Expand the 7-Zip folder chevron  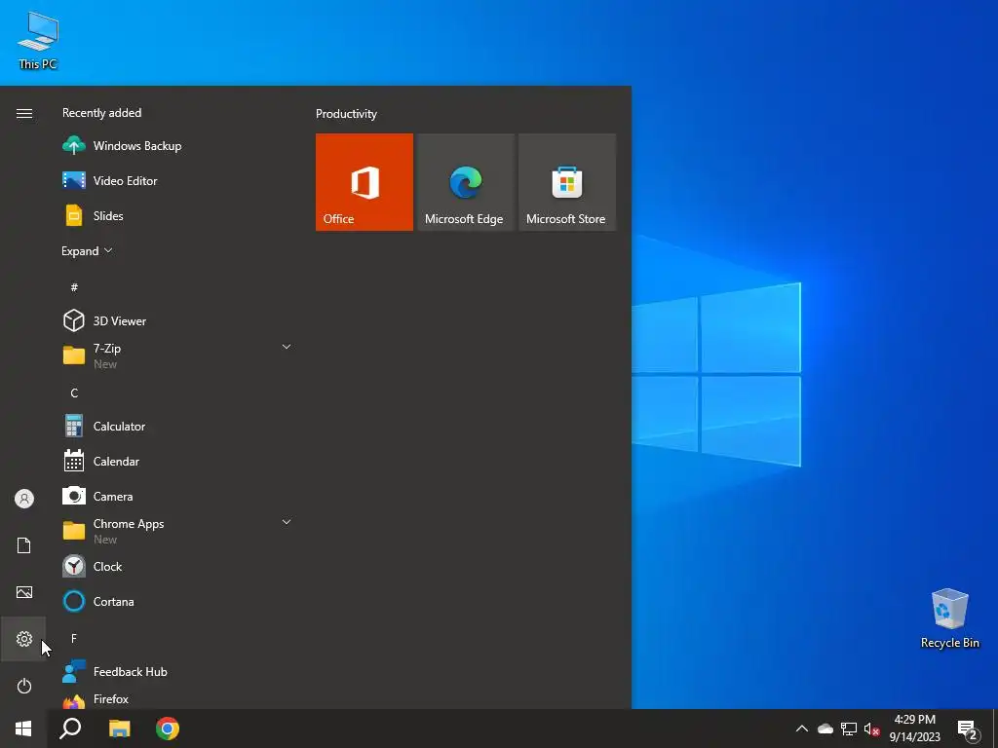(287, 347)
